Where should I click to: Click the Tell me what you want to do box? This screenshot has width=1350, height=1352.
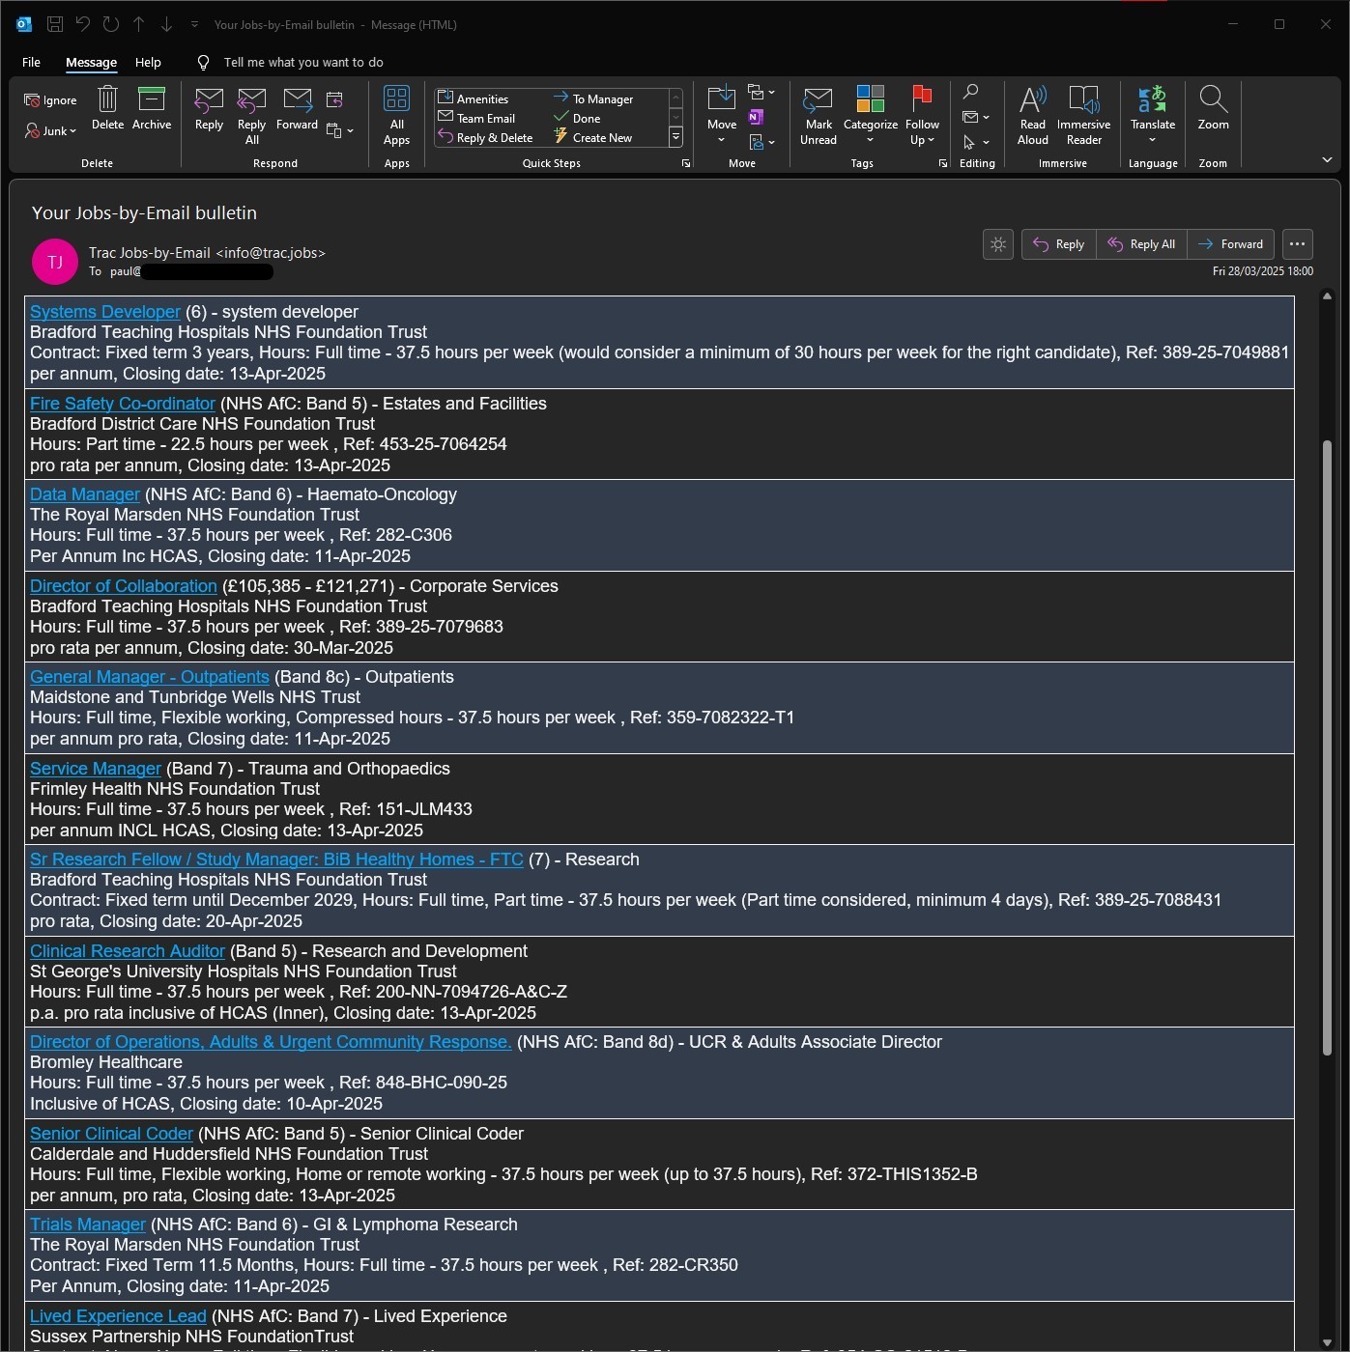coord(302,62)
